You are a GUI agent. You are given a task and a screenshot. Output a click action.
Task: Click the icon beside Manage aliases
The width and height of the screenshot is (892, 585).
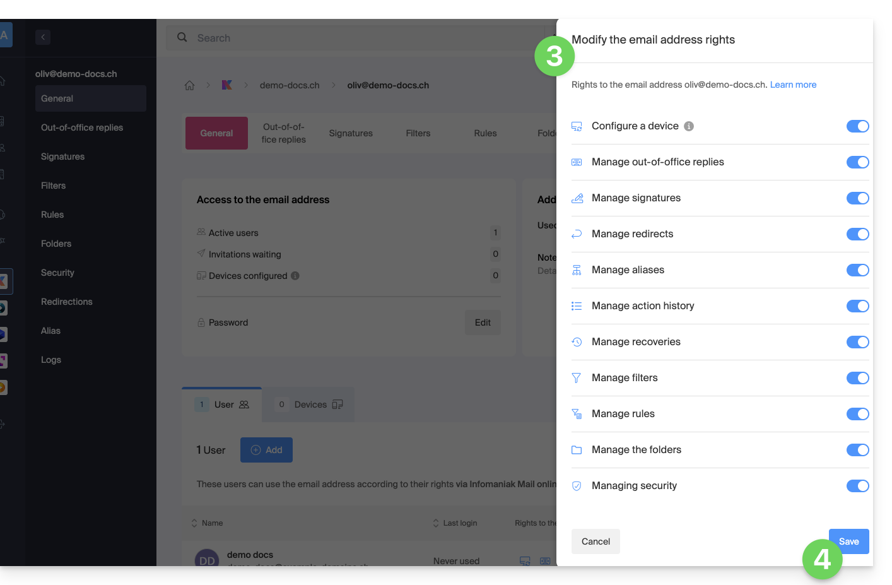point(577,270)
